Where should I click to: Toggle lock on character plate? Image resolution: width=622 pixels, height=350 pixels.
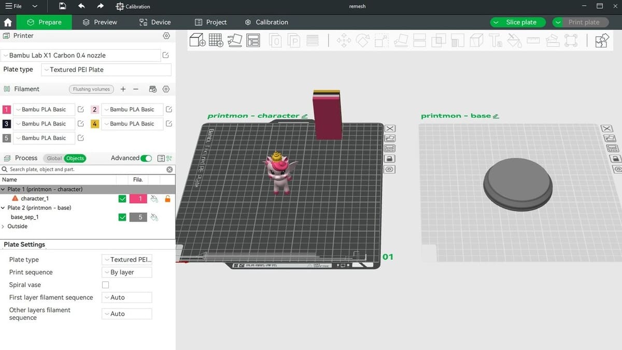[390, 159]
